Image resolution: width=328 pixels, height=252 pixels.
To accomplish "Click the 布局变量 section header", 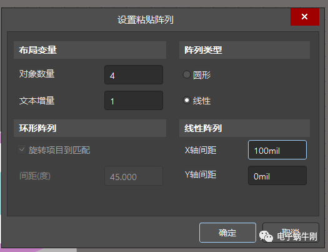I will tap(90, 50).
